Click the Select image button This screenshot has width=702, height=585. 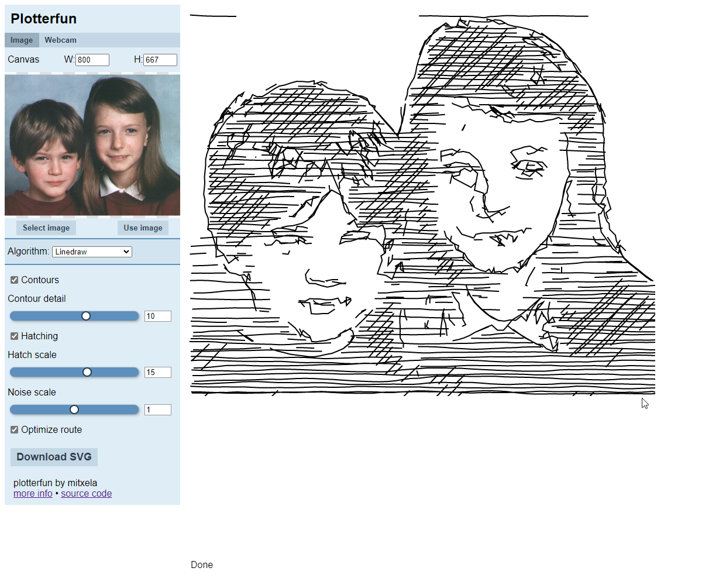(46, 228)
